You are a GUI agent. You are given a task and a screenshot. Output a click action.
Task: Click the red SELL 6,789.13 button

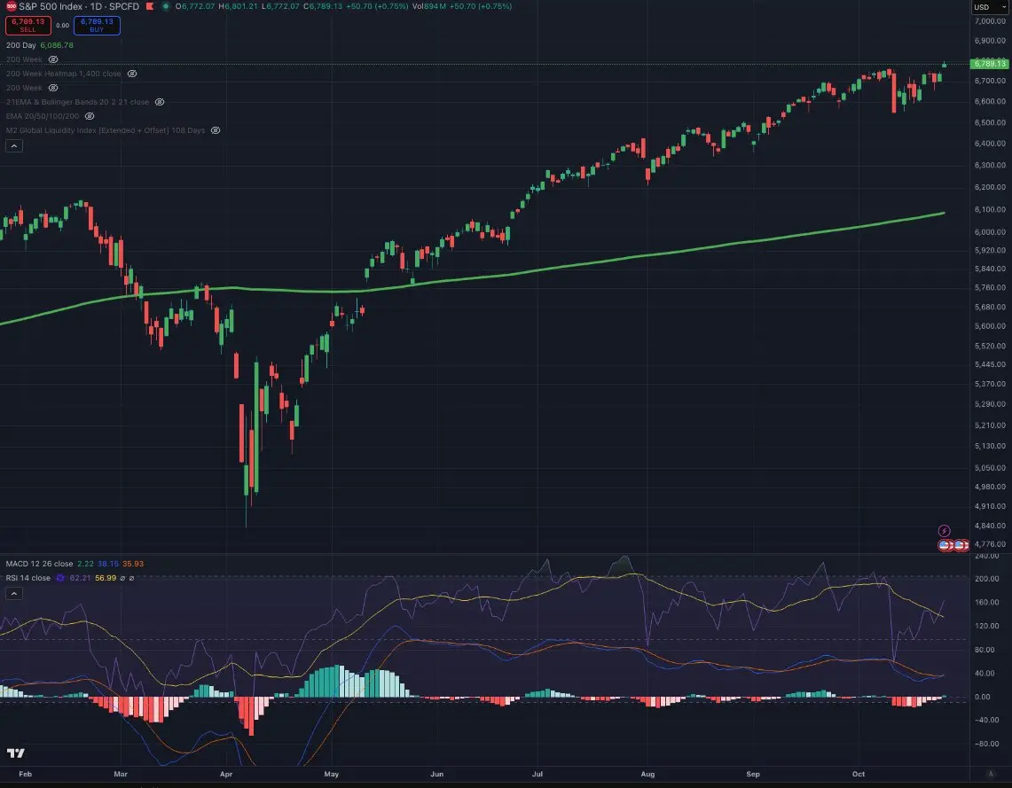tap(27, 25)
